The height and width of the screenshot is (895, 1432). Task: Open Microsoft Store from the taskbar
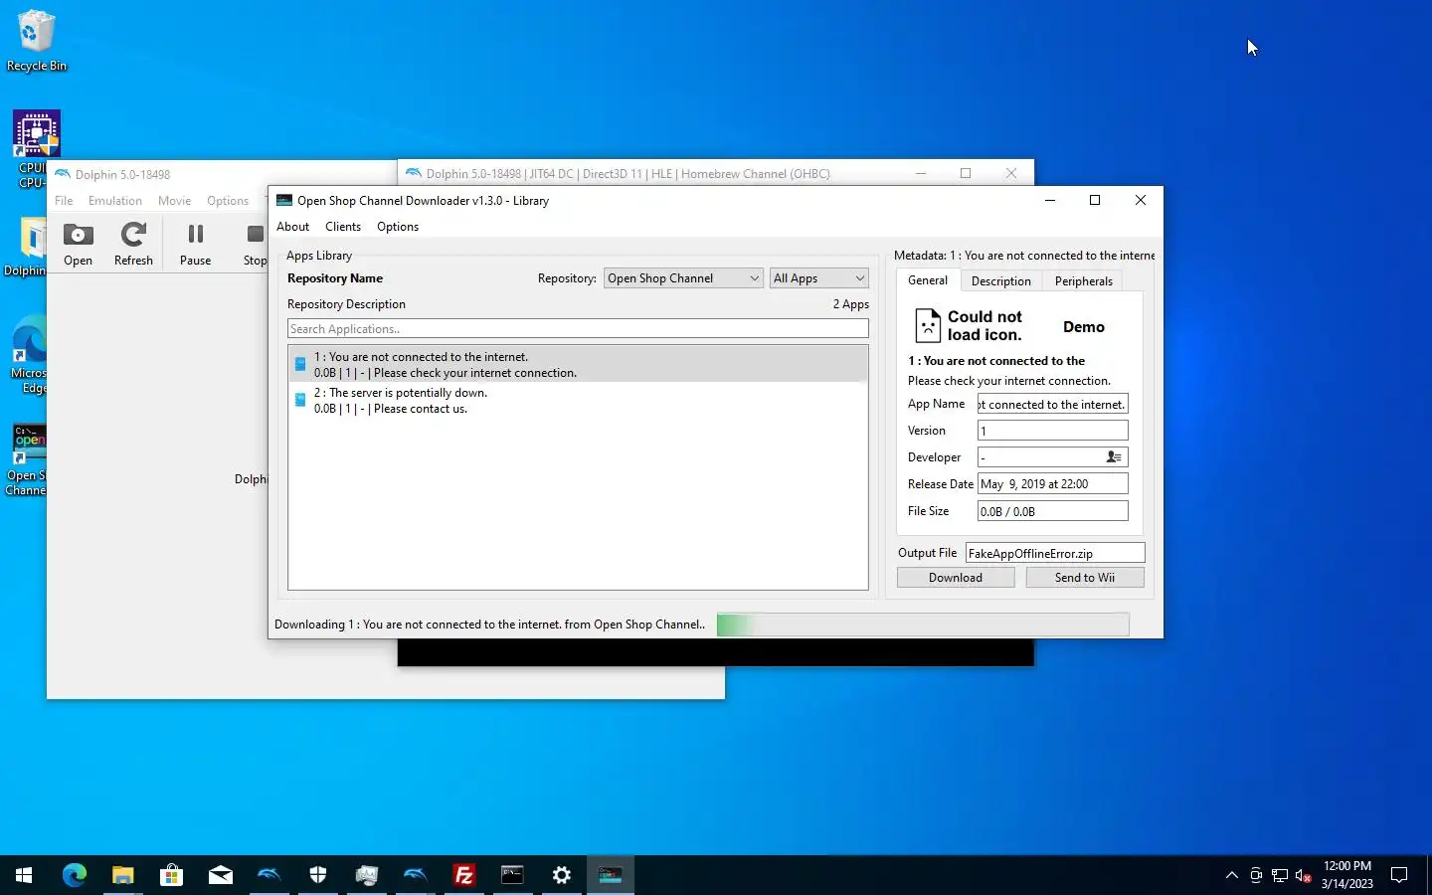[171, 875]
